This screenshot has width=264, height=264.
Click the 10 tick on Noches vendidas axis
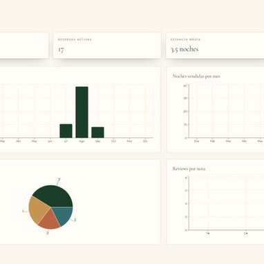coord(185,124)
